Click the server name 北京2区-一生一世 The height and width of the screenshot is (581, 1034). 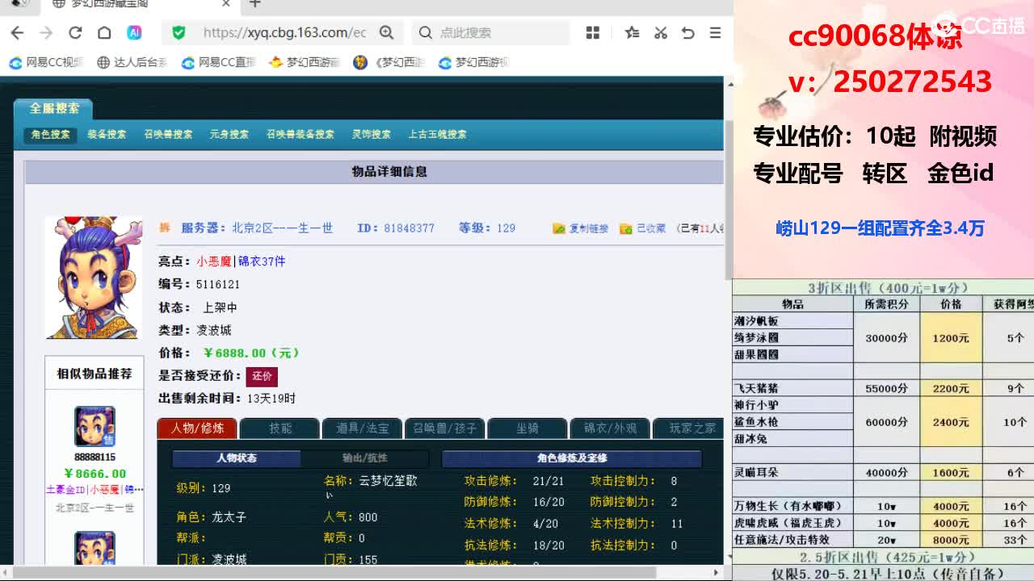(x=282, y=228)
